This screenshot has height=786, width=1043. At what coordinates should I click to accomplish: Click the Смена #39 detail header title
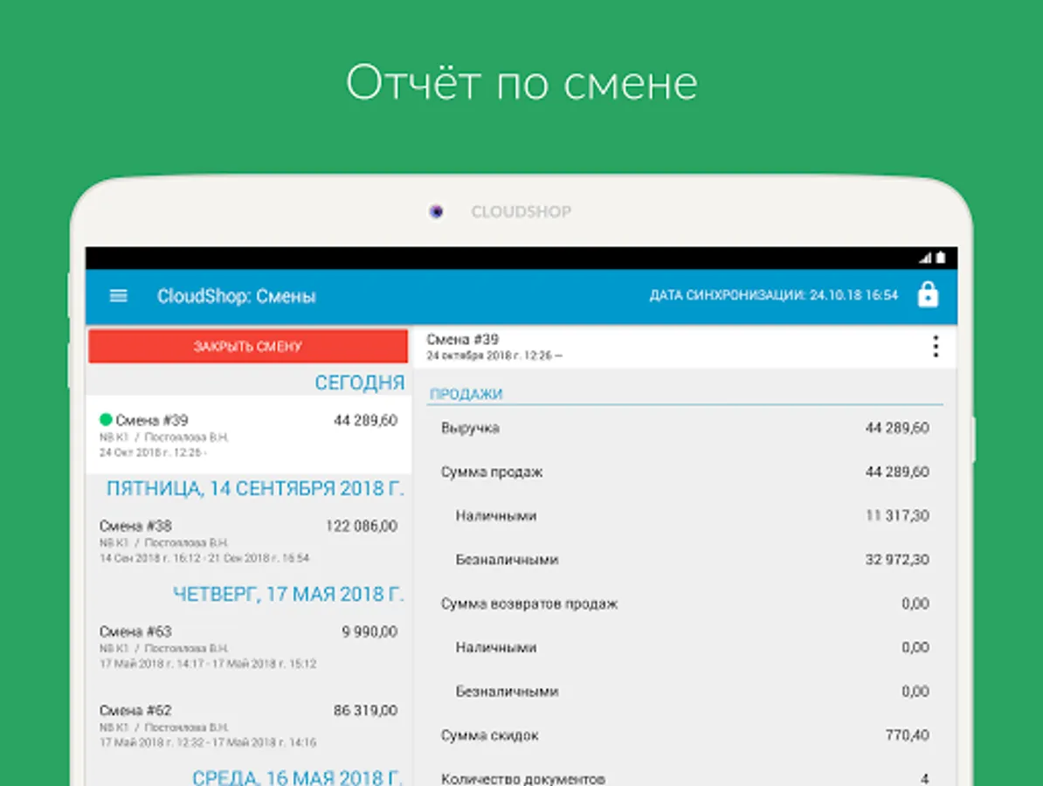462,339
